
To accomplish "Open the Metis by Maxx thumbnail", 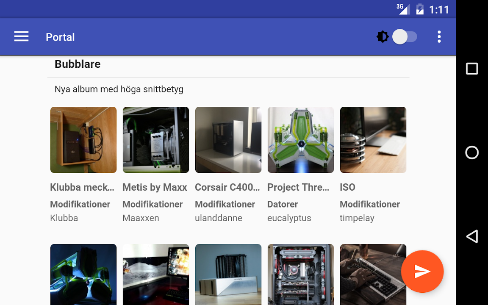I will pos(156,140).
